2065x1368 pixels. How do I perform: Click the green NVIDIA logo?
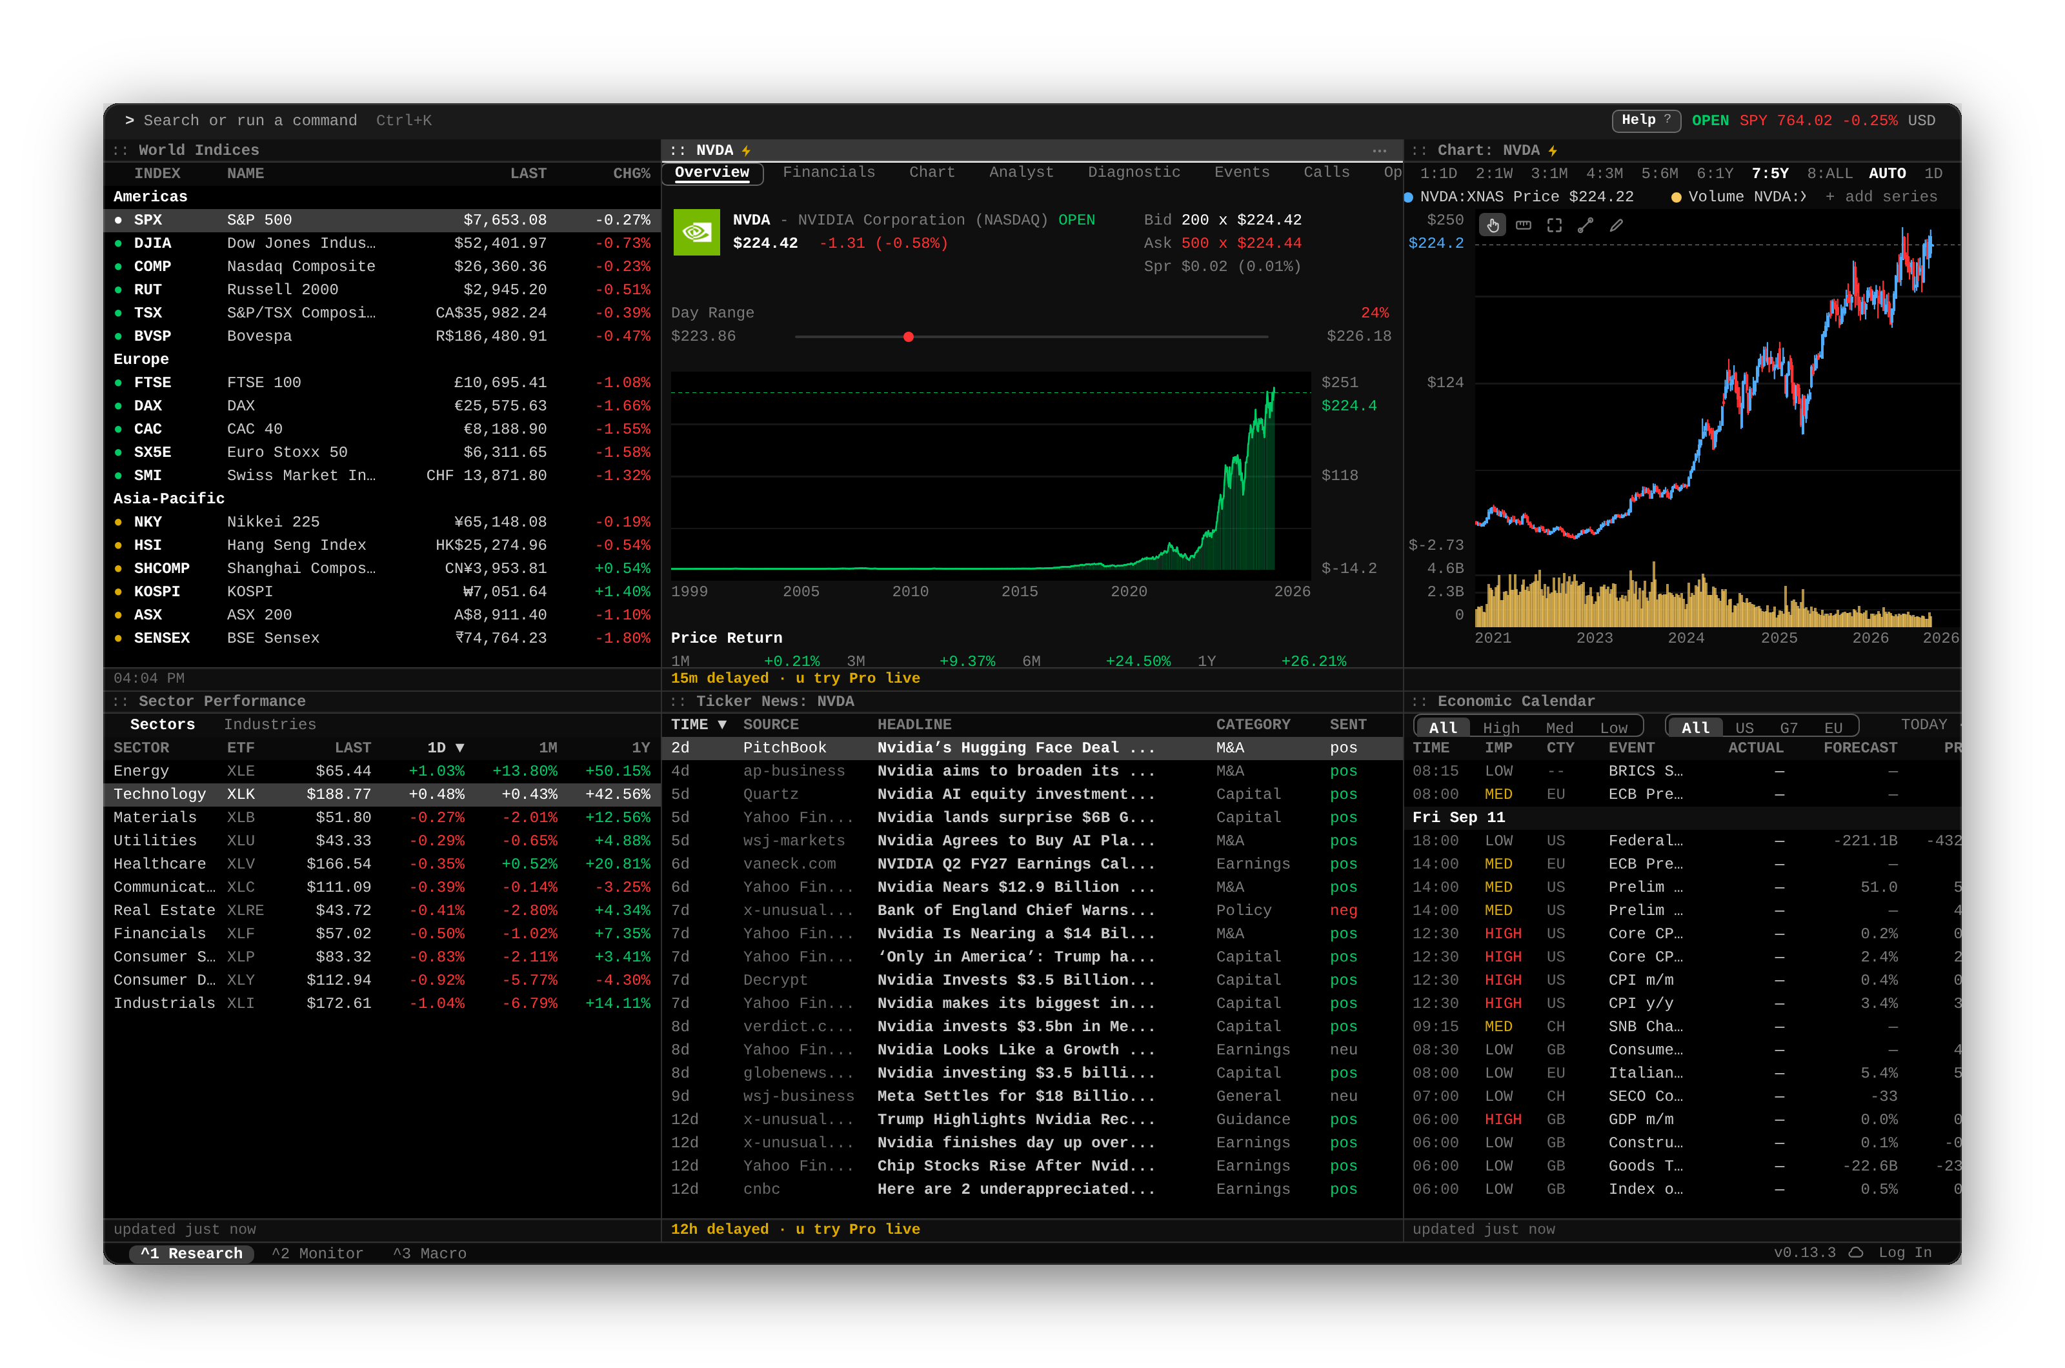(696, 231)
